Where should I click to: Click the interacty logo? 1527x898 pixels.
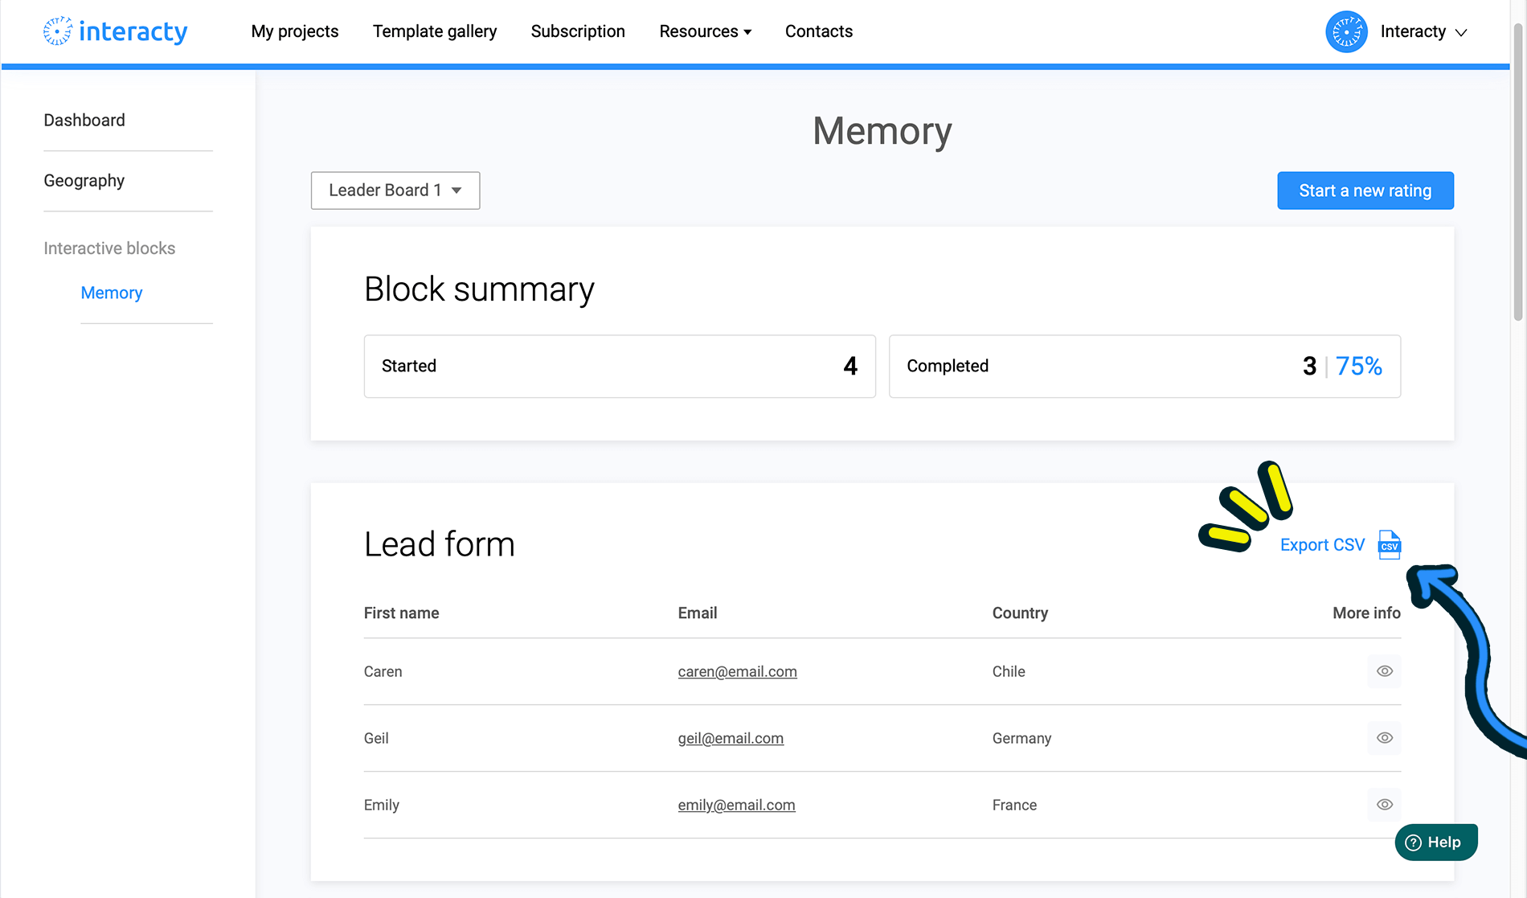coord(115,31)
